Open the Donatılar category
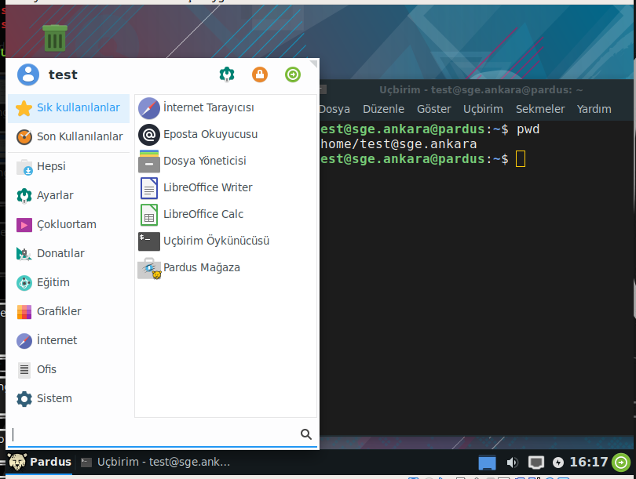 pyautogui.click(x=68, y=253)
